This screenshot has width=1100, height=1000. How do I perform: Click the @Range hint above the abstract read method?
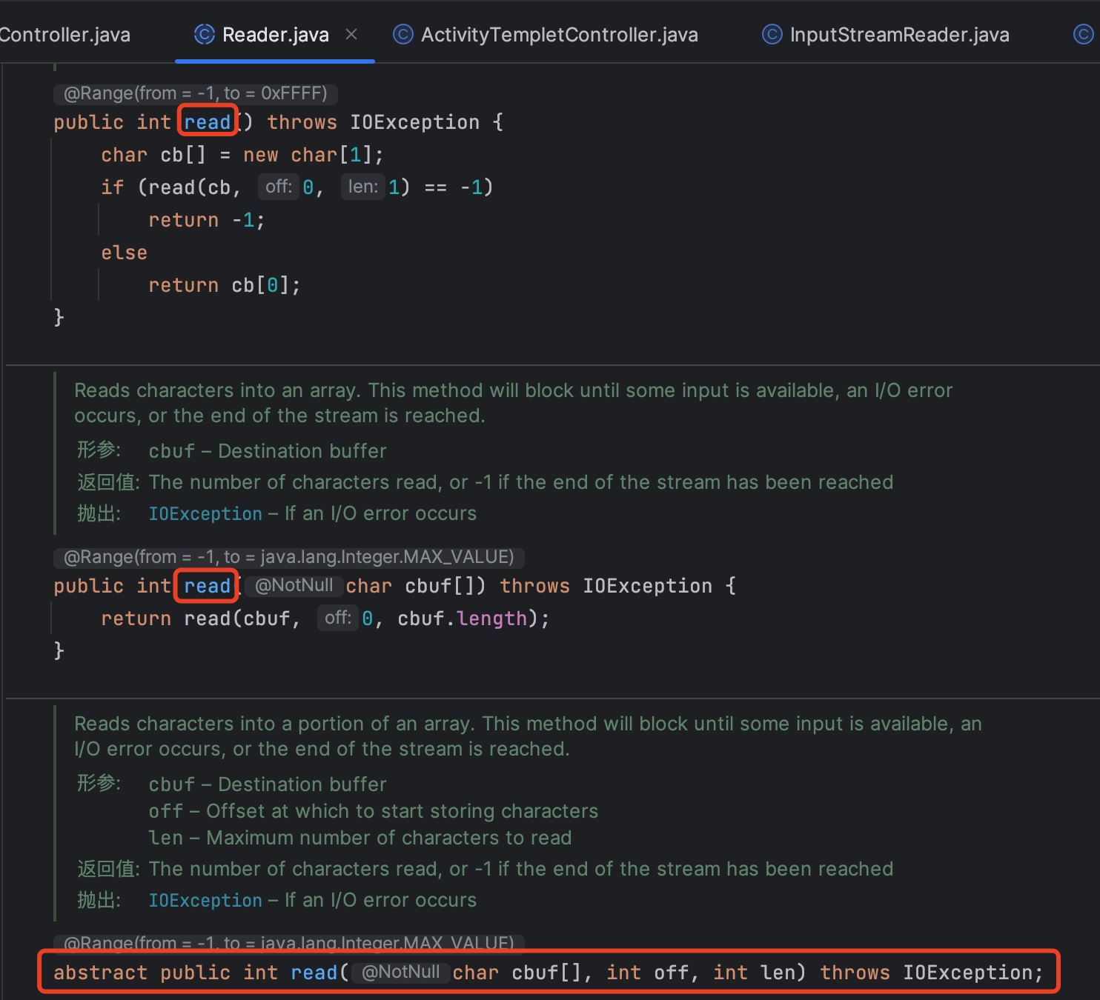(x=289, y=943)
